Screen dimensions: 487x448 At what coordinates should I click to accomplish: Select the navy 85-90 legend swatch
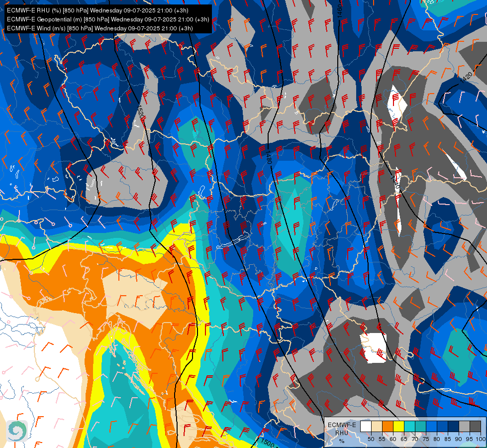tap(454, 426)
